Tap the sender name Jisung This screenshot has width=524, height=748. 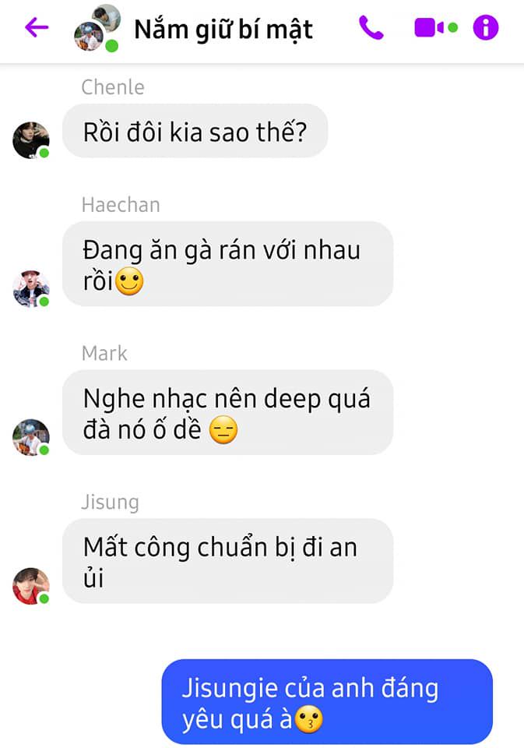pos(110,503)
